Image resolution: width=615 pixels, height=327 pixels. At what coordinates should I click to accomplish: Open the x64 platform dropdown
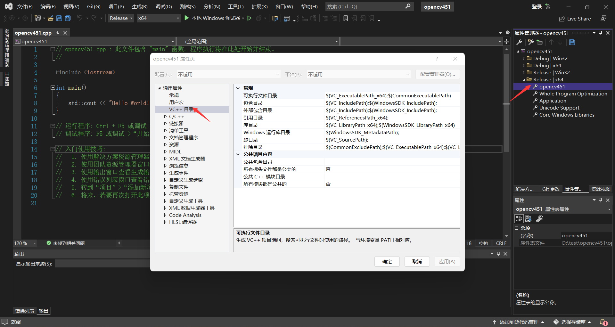pos(159,18)
